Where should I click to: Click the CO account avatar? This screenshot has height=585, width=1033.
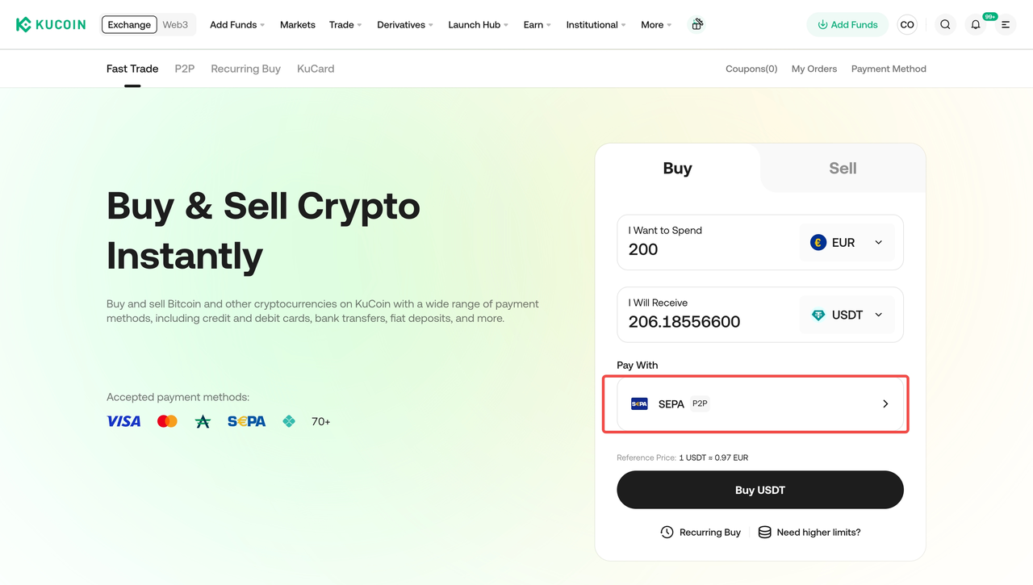click(907, 24)
